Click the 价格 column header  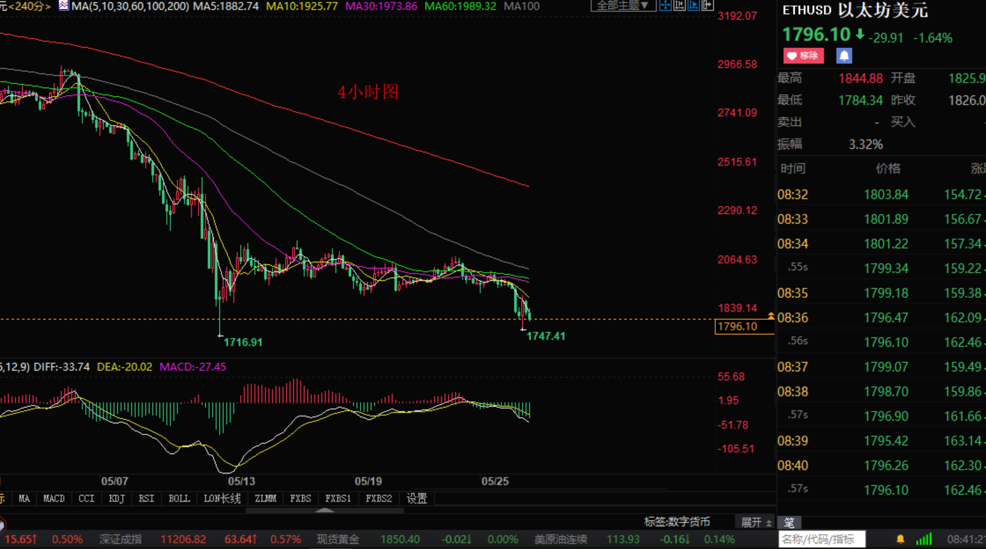(887, 169)
